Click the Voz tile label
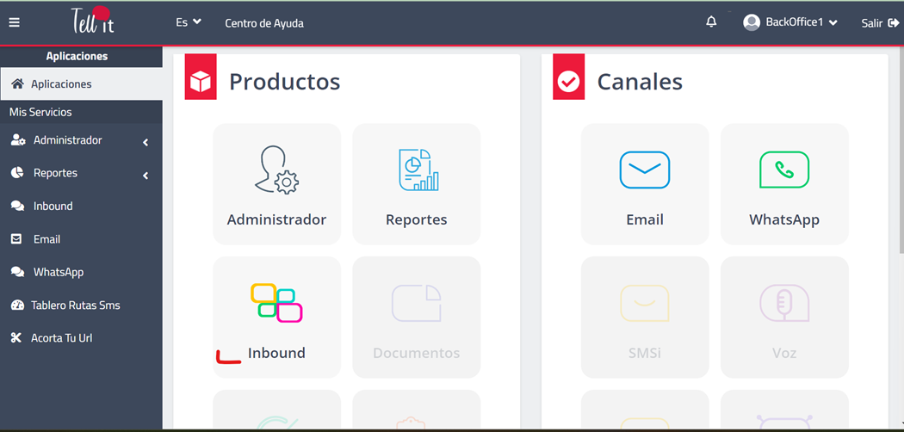Image resolution: width=904 pixels, height=432 pixels. [784, 353]
